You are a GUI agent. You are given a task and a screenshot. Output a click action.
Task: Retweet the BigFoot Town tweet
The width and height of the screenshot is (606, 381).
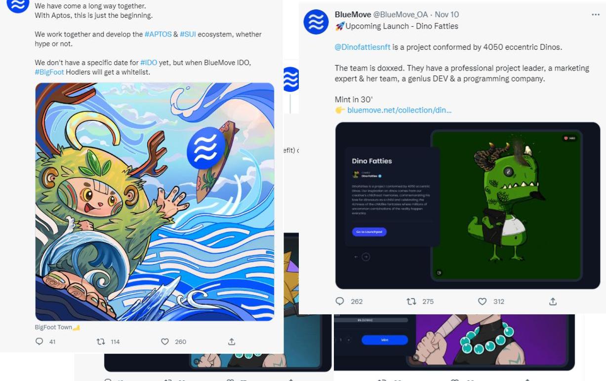[x=101, y=342]
